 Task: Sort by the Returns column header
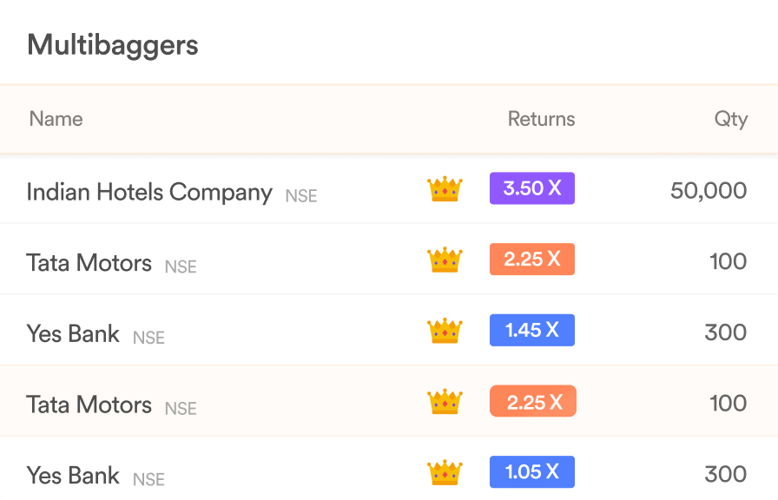[x=541, y=119]
